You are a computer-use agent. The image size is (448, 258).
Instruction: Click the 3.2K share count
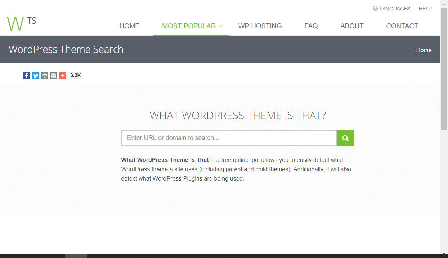[76, 76]
